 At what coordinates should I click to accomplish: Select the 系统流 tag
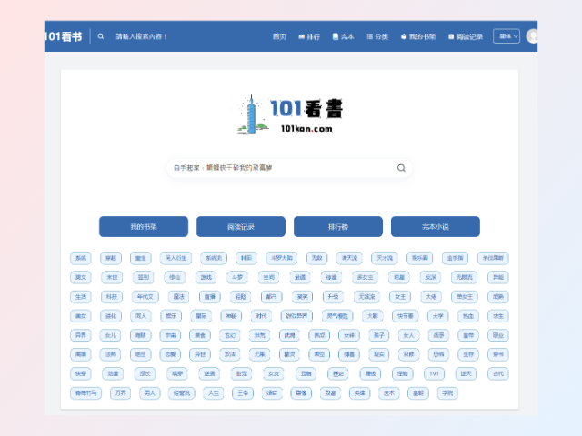coord(214,258)
